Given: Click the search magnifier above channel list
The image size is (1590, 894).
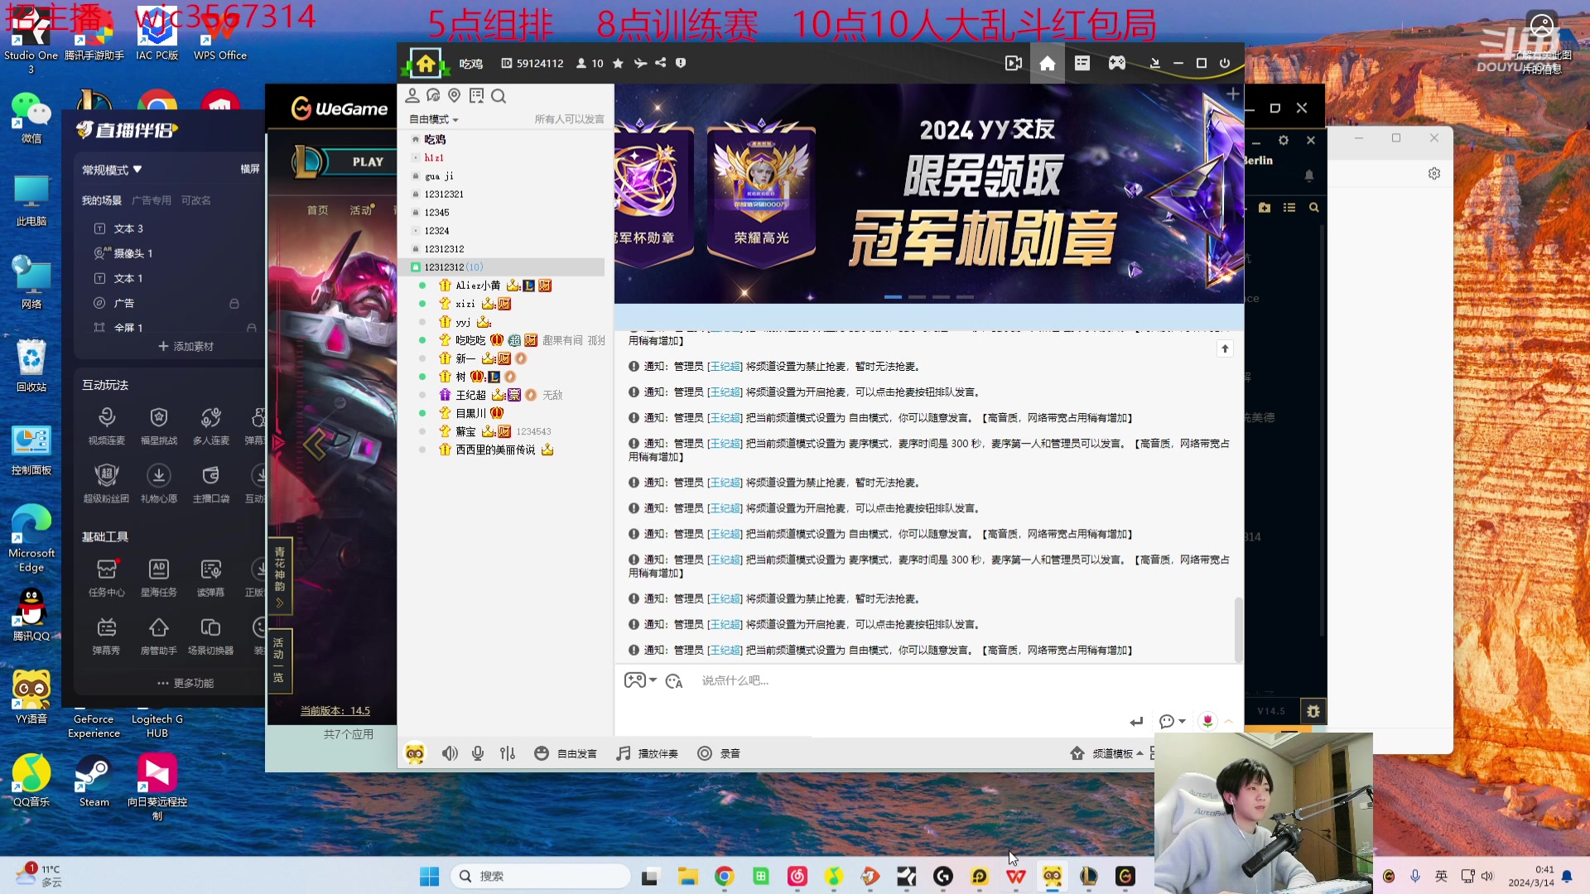Looking at the screenshot, I should (x=499, y=96).
